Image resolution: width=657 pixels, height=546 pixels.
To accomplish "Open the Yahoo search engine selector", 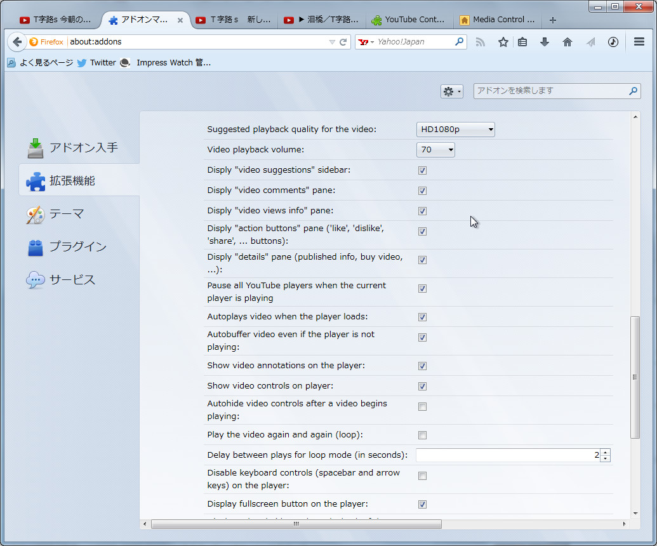I will point(366,42).
